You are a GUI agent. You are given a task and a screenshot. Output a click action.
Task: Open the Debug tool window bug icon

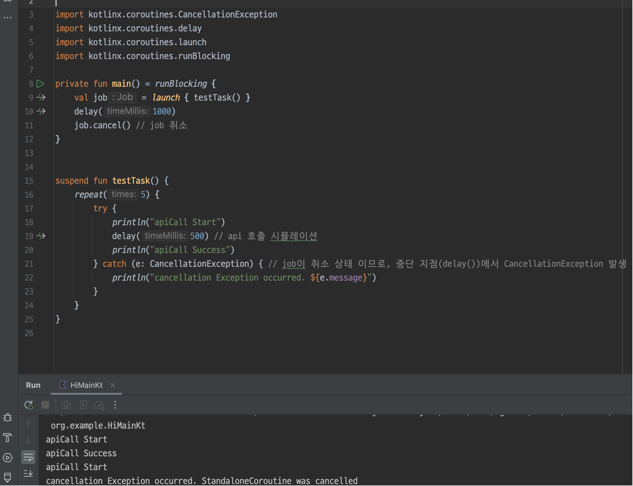[x=8, y=418]
